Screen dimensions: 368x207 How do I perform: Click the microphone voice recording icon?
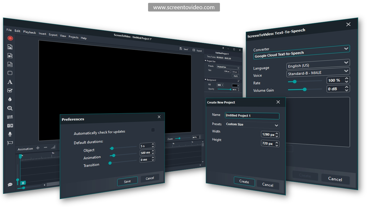coord(10,134)
